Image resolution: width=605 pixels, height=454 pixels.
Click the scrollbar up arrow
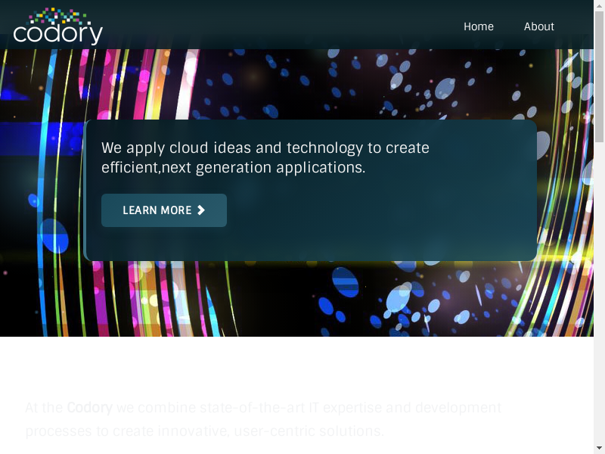[599, 5]
